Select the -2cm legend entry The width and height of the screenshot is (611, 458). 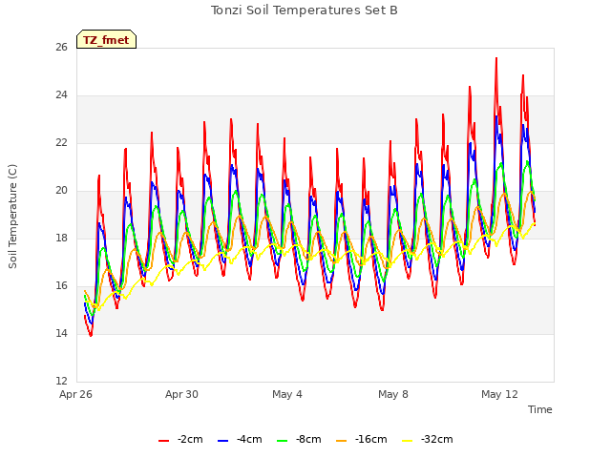tap(180, 440)
